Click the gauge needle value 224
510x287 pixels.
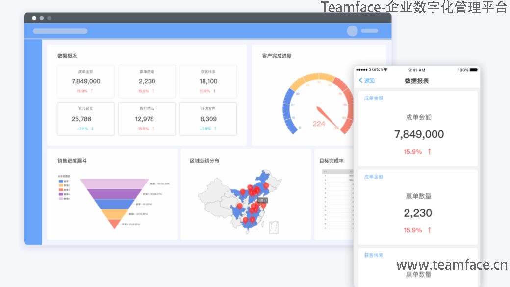tap(319, 124)
